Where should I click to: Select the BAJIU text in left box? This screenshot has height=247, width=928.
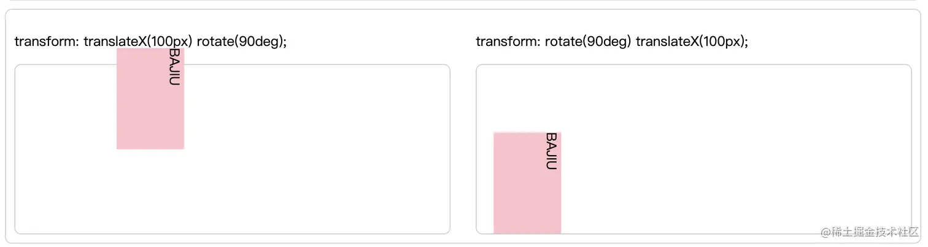(x=174, y=67)
